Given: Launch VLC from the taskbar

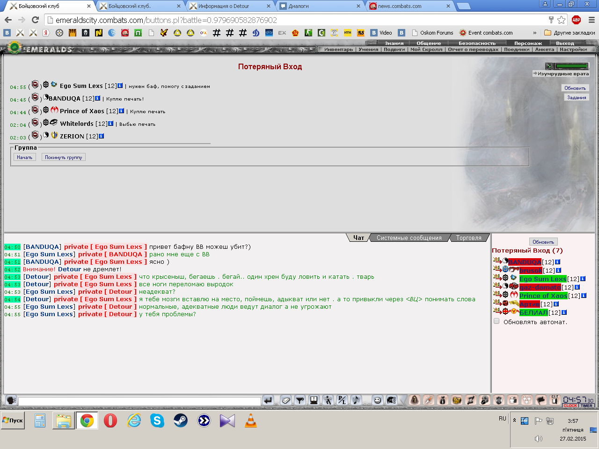Looking at the screenshot, I should [251, 420].
